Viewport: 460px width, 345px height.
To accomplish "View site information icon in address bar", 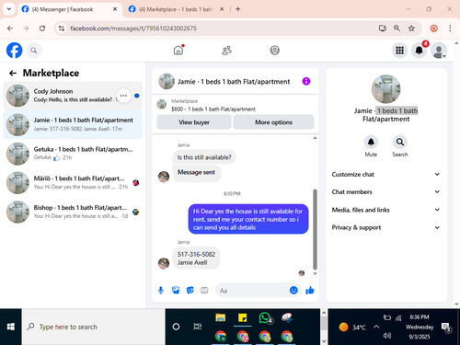I will (x=62, y=29).
